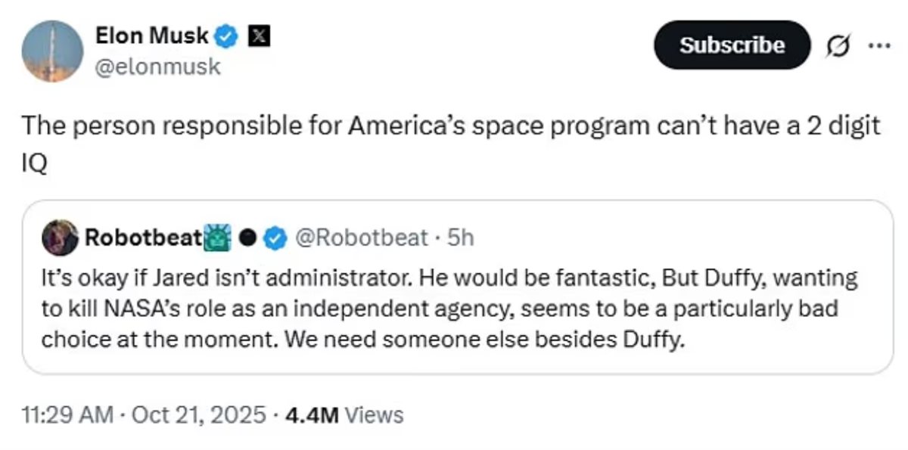Click the X affiliation badge icon
908x450 pixels.
(x=257, y=36)
